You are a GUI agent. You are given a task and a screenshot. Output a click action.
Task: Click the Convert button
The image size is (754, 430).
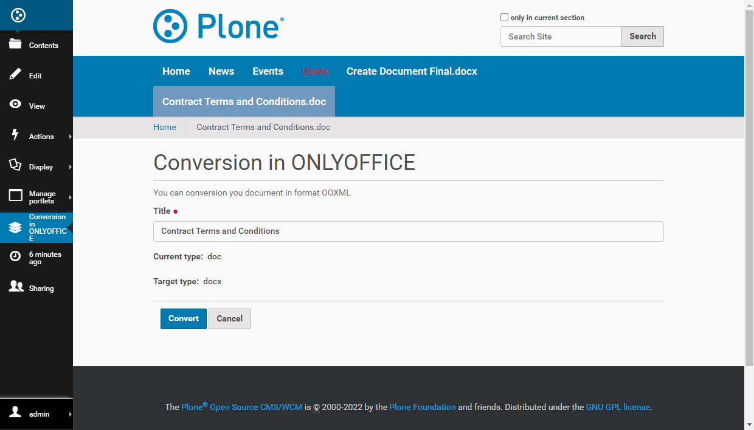pos(184,319)
